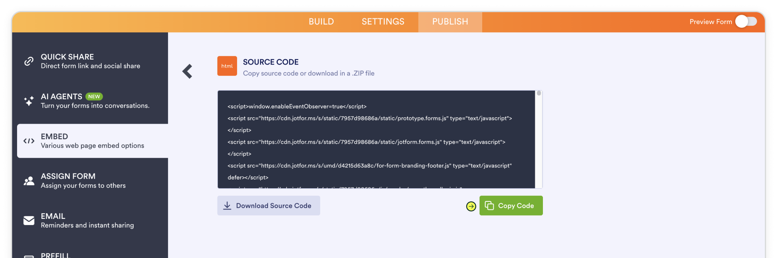The height and width of the screenshot is (258, 777).
Task: Click the orange html source code icon
Action: [x=227, y=66]
